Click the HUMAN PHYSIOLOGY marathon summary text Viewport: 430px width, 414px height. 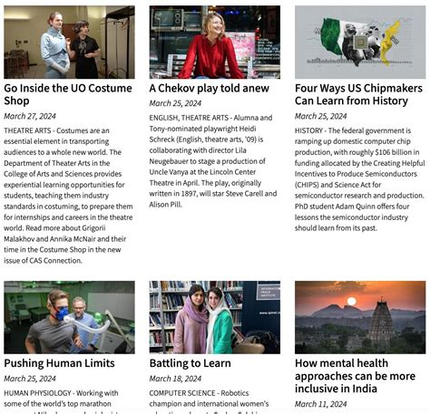pos(61,400)
